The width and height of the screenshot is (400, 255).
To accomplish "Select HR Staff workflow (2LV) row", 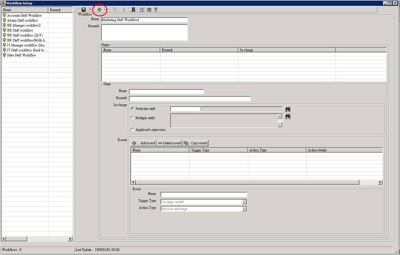I will click(x=25, y=35).
